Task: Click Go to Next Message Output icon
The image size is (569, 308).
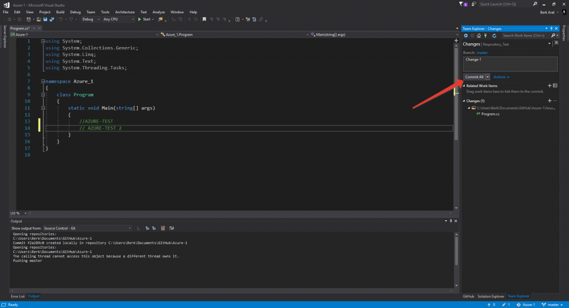Action: click(x=154, y=228)
